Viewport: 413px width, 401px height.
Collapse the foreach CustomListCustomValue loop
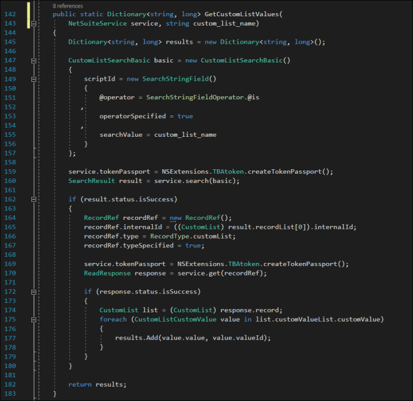point(34,319)
